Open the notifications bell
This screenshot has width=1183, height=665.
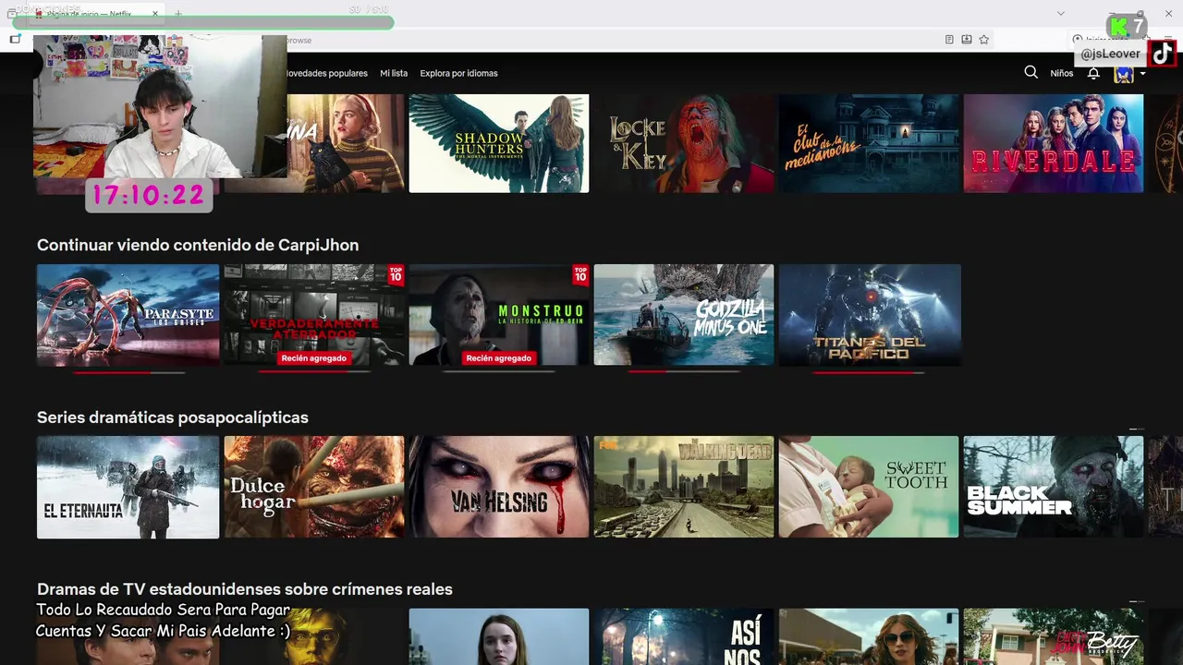point(1093,73)
